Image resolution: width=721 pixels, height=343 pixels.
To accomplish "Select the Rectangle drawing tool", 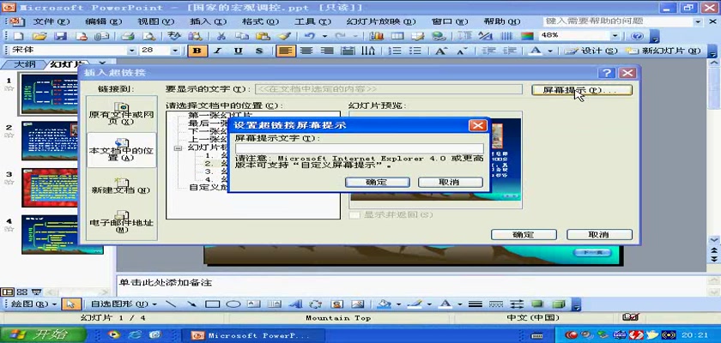I will coord(212,304).
